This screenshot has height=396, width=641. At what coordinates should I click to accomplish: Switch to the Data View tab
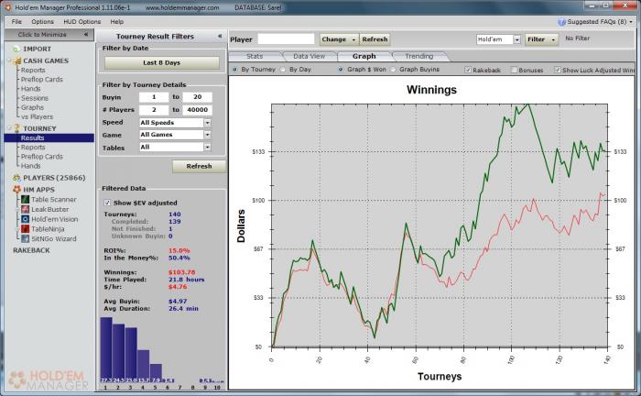click(x=310, y=57)
